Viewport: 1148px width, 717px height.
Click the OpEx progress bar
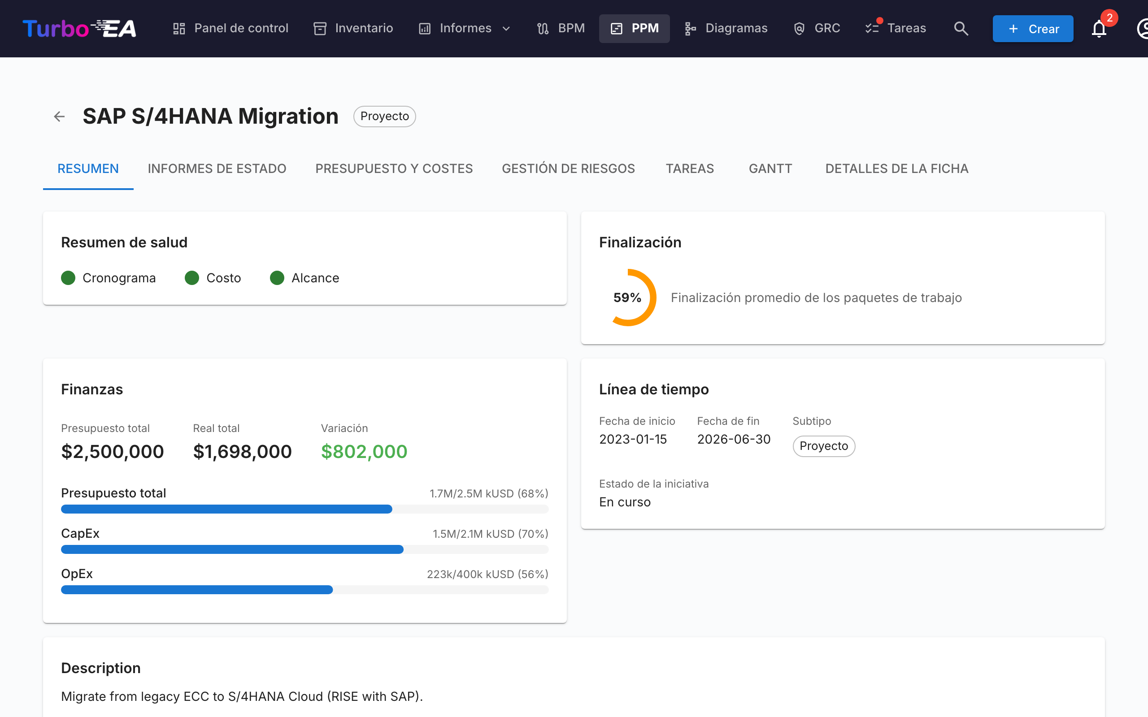coord(304,590)
